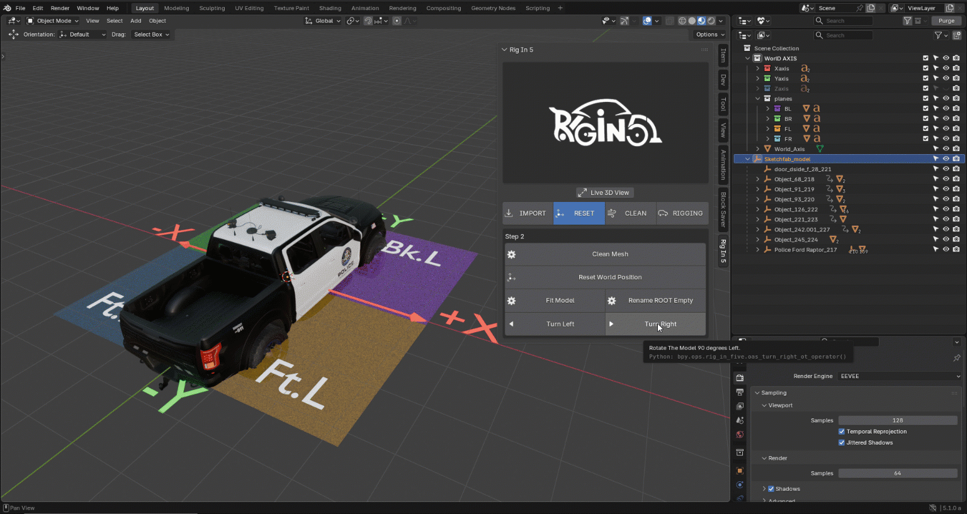The height and width of the screenshot is (514, 967).
Task: Open the Render menu
Action: 60,8
